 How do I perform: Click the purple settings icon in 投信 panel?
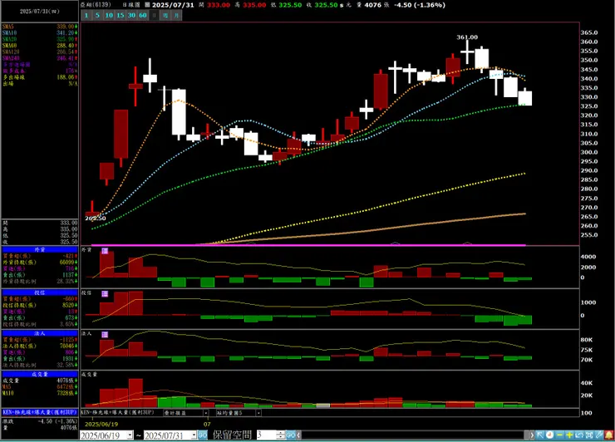click(105, 294)
